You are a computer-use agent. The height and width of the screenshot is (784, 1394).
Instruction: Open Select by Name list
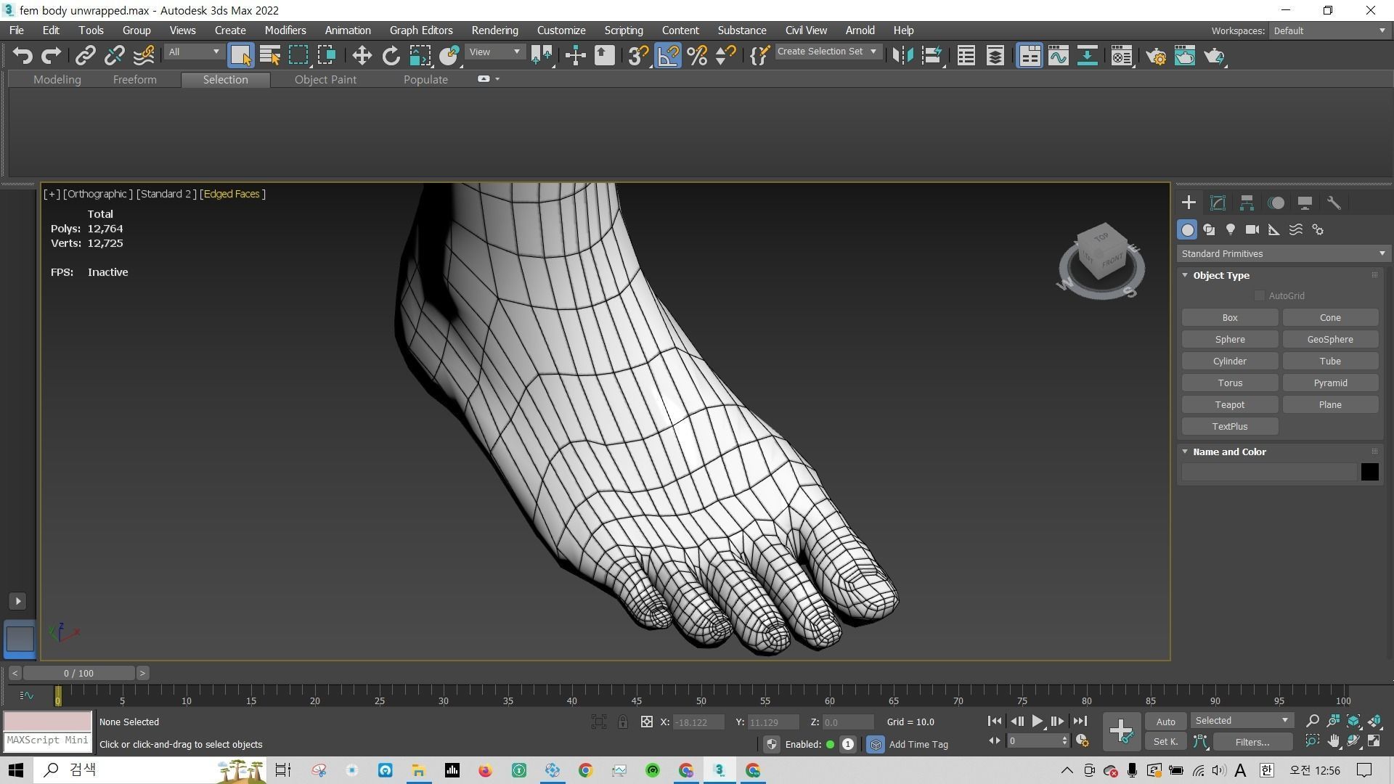(x=269, y=56)
